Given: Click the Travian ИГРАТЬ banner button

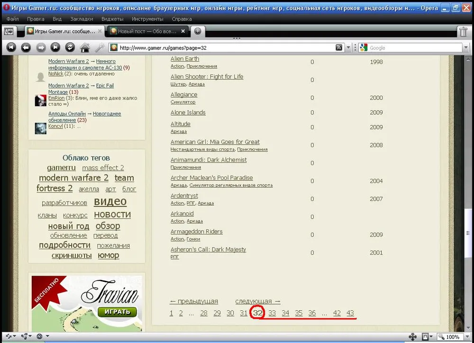Looking at the screenshot, I should [117, 312].
